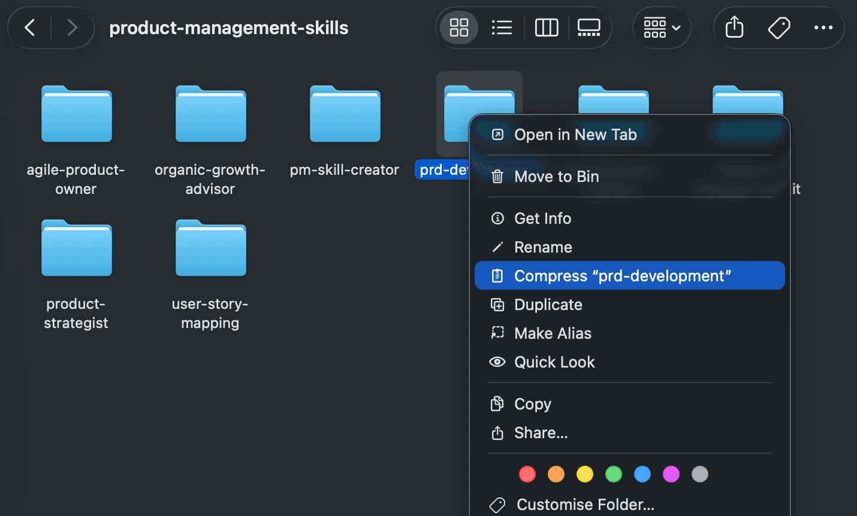Choose Customise Folder...
The width and height of the screenshot is (857, 516).
coord(629,505)
